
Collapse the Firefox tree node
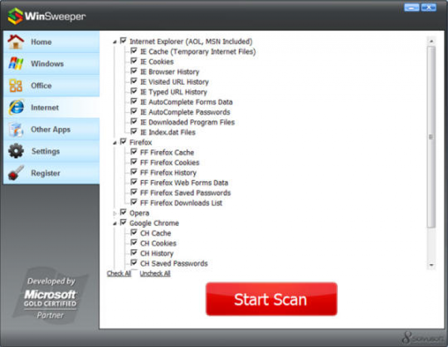point(115,143)
